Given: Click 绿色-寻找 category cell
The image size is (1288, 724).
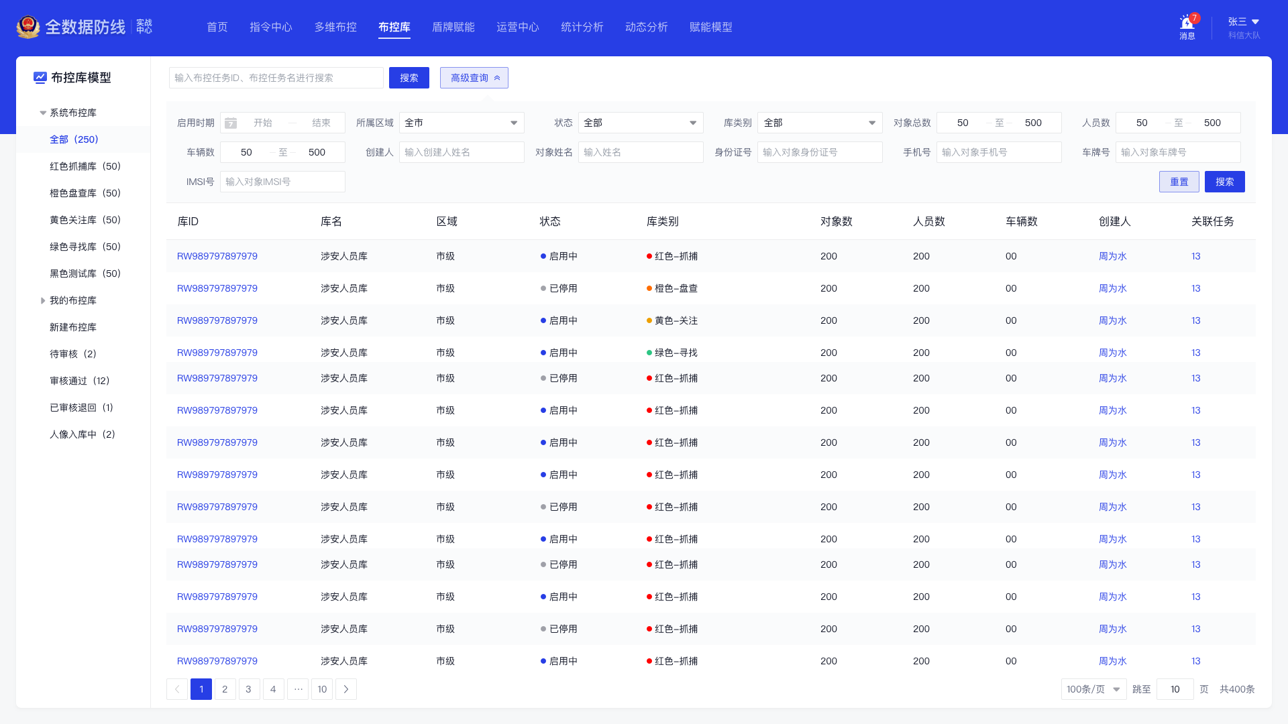Looking at the screenshot, I should tap(672, 353).
